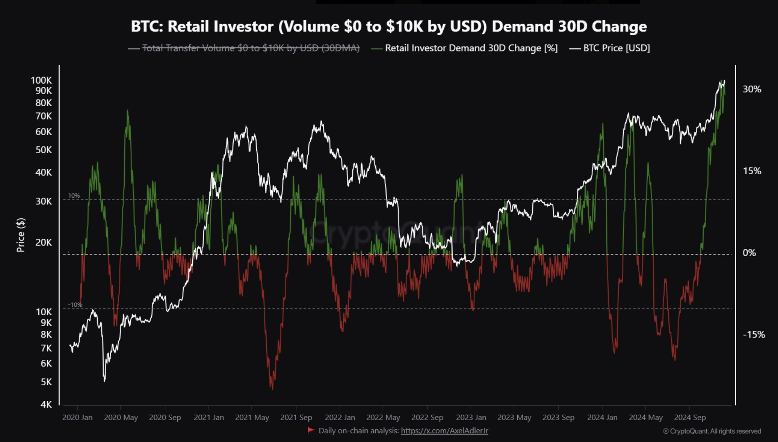The height and width of the screenshot is (442, 778).
Task: Click the red flag icon beside Daily on-chain analysis
Action: (x=311, y=430)
